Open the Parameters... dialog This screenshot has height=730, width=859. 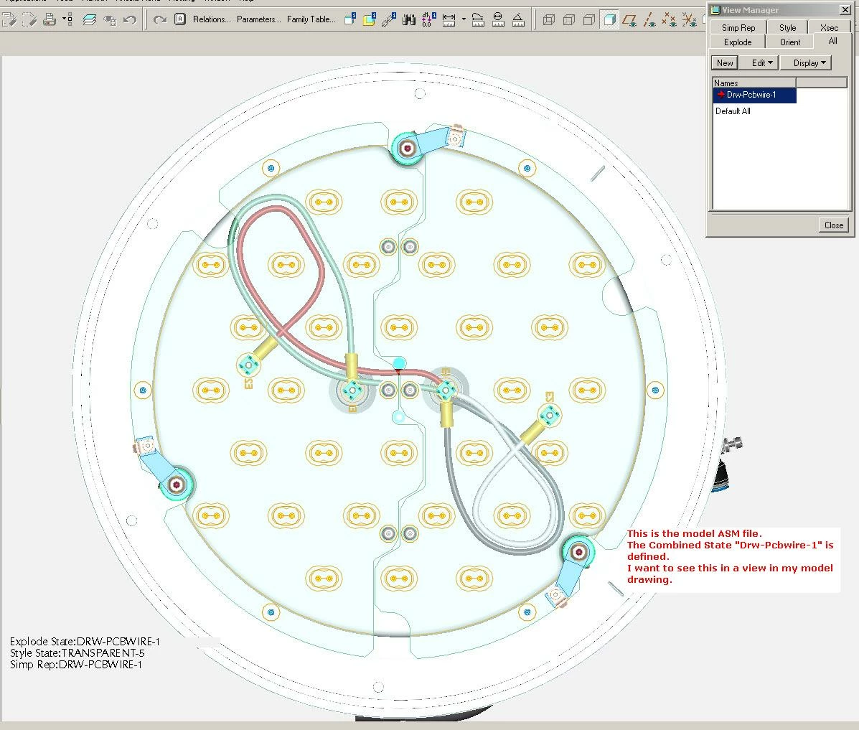(x=258, y=19)
